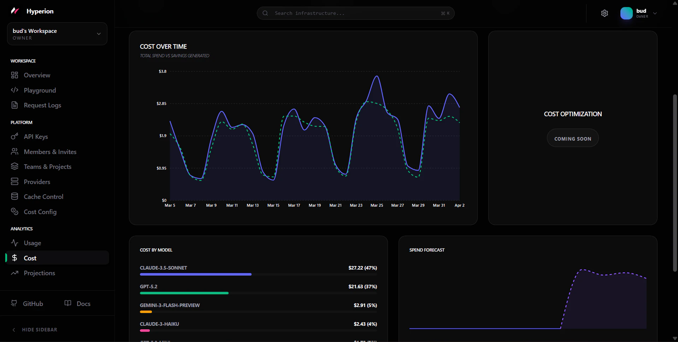The height and width of the screenshot is (342, 678).
Task: Click the Usage activity icon
Action: 14,243
